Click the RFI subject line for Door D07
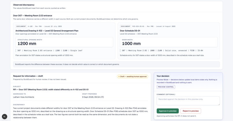 pyautogui.click(x=51, y=90)
